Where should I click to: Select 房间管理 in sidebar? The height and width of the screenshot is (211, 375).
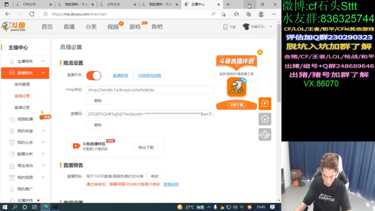click(22, 84)
